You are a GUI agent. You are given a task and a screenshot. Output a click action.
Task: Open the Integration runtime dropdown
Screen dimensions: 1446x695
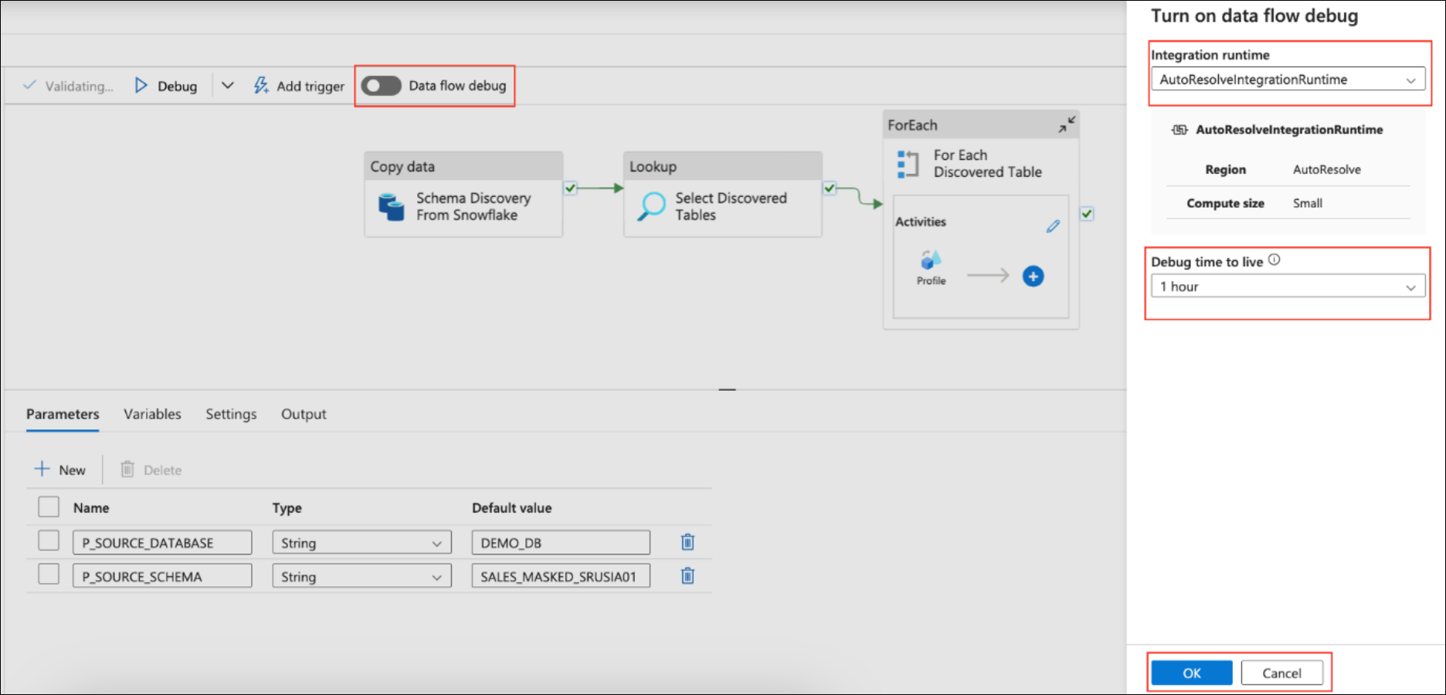click(x=1288, y=80)
